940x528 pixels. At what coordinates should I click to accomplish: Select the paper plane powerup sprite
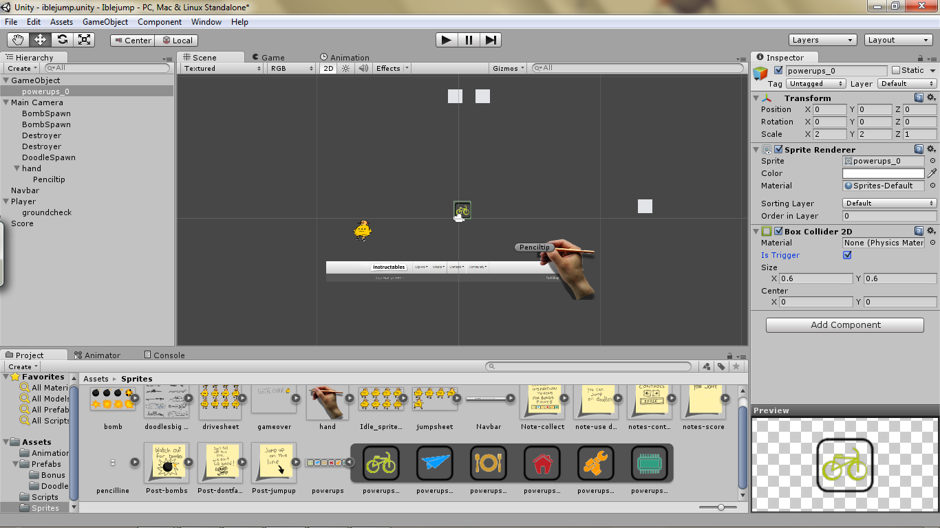(434, 463)
